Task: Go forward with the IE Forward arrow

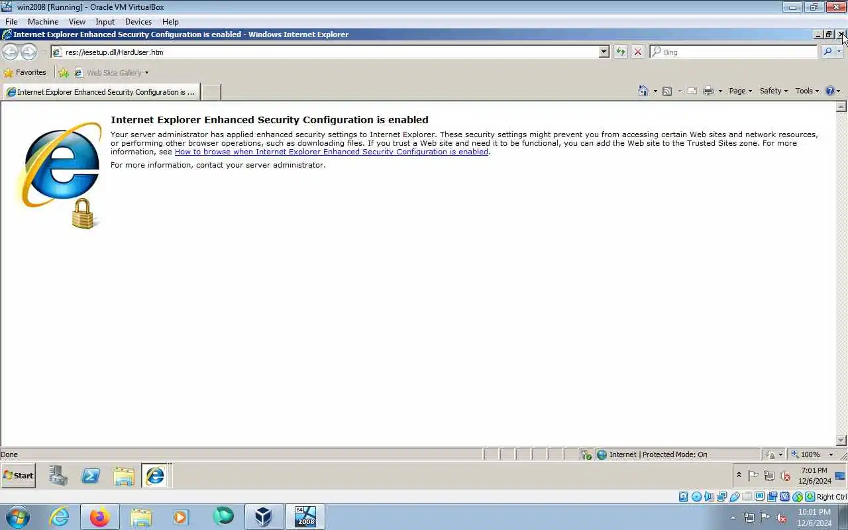Action: [28, 52]
